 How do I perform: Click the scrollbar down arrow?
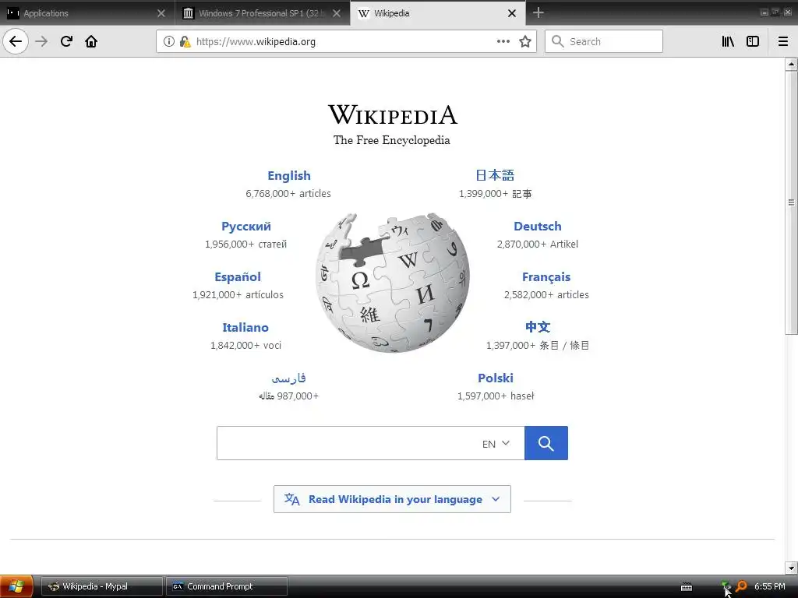click(791, 568)
